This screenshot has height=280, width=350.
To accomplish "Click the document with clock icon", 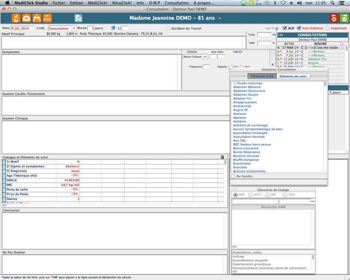I will [x=78, y=18].
